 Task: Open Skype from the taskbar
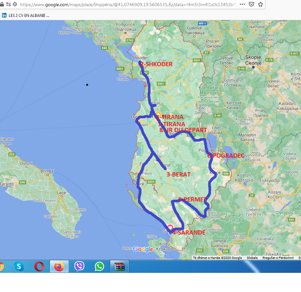[x=19, y=266]
